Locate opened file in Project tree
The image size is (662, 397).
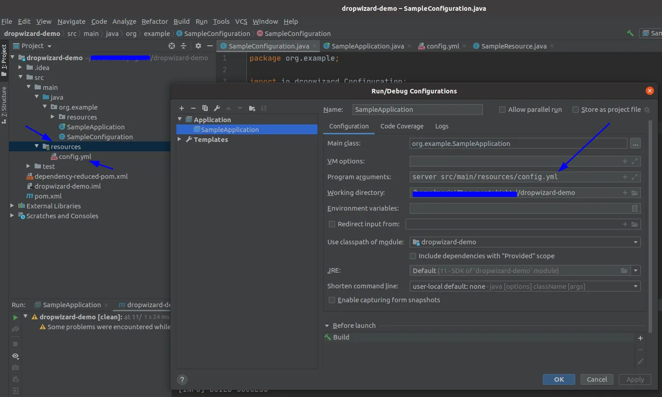click(x=171, y=46)
